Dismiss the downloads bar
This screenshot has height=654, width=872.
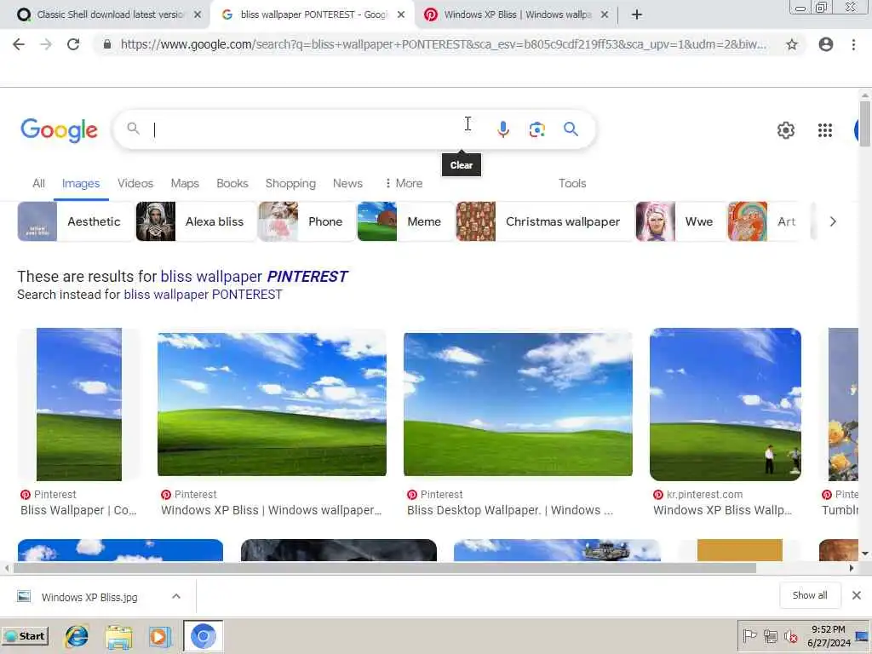[857, 595]
